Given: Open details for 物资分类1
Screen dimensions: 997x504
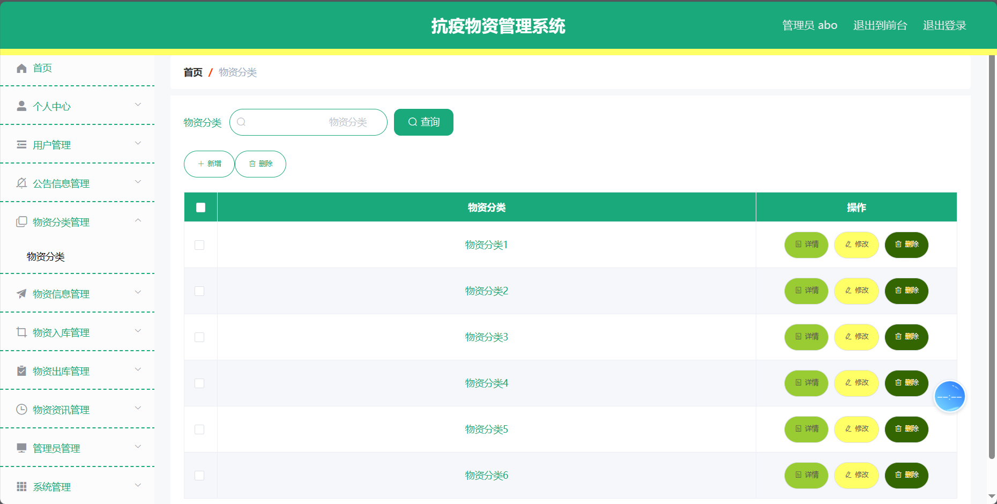Looking at the screenshot, I should (x=806, y=244).
